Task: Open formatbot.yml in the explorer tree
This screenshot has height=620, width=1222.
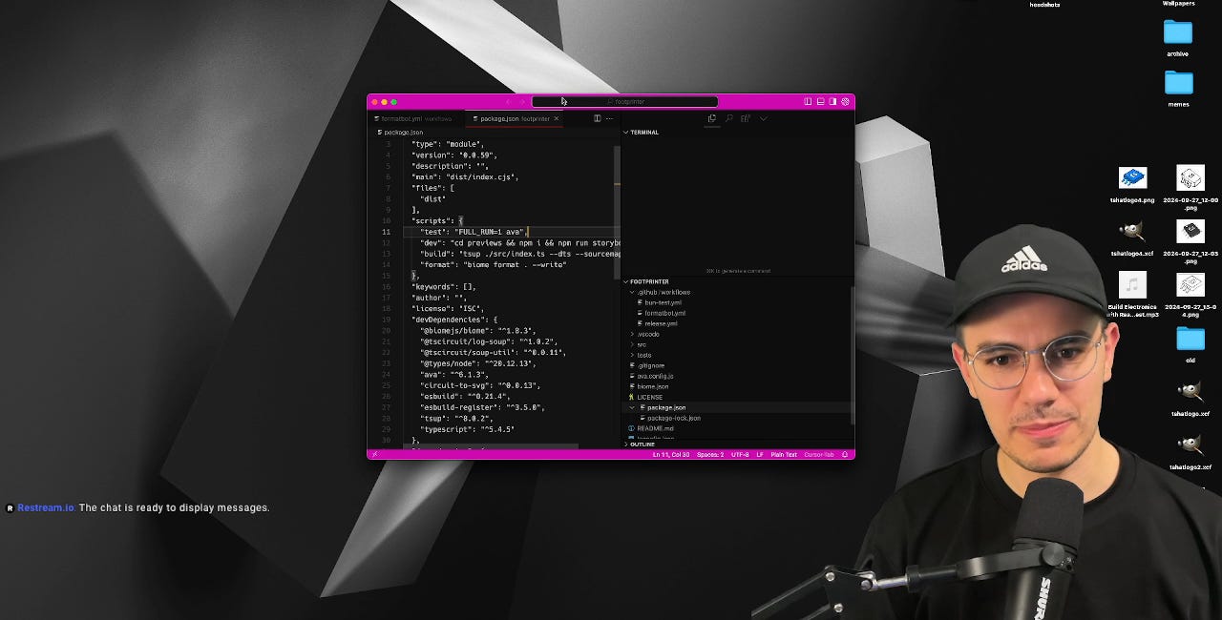Action: pyautogui.click(x=664, y=313)
